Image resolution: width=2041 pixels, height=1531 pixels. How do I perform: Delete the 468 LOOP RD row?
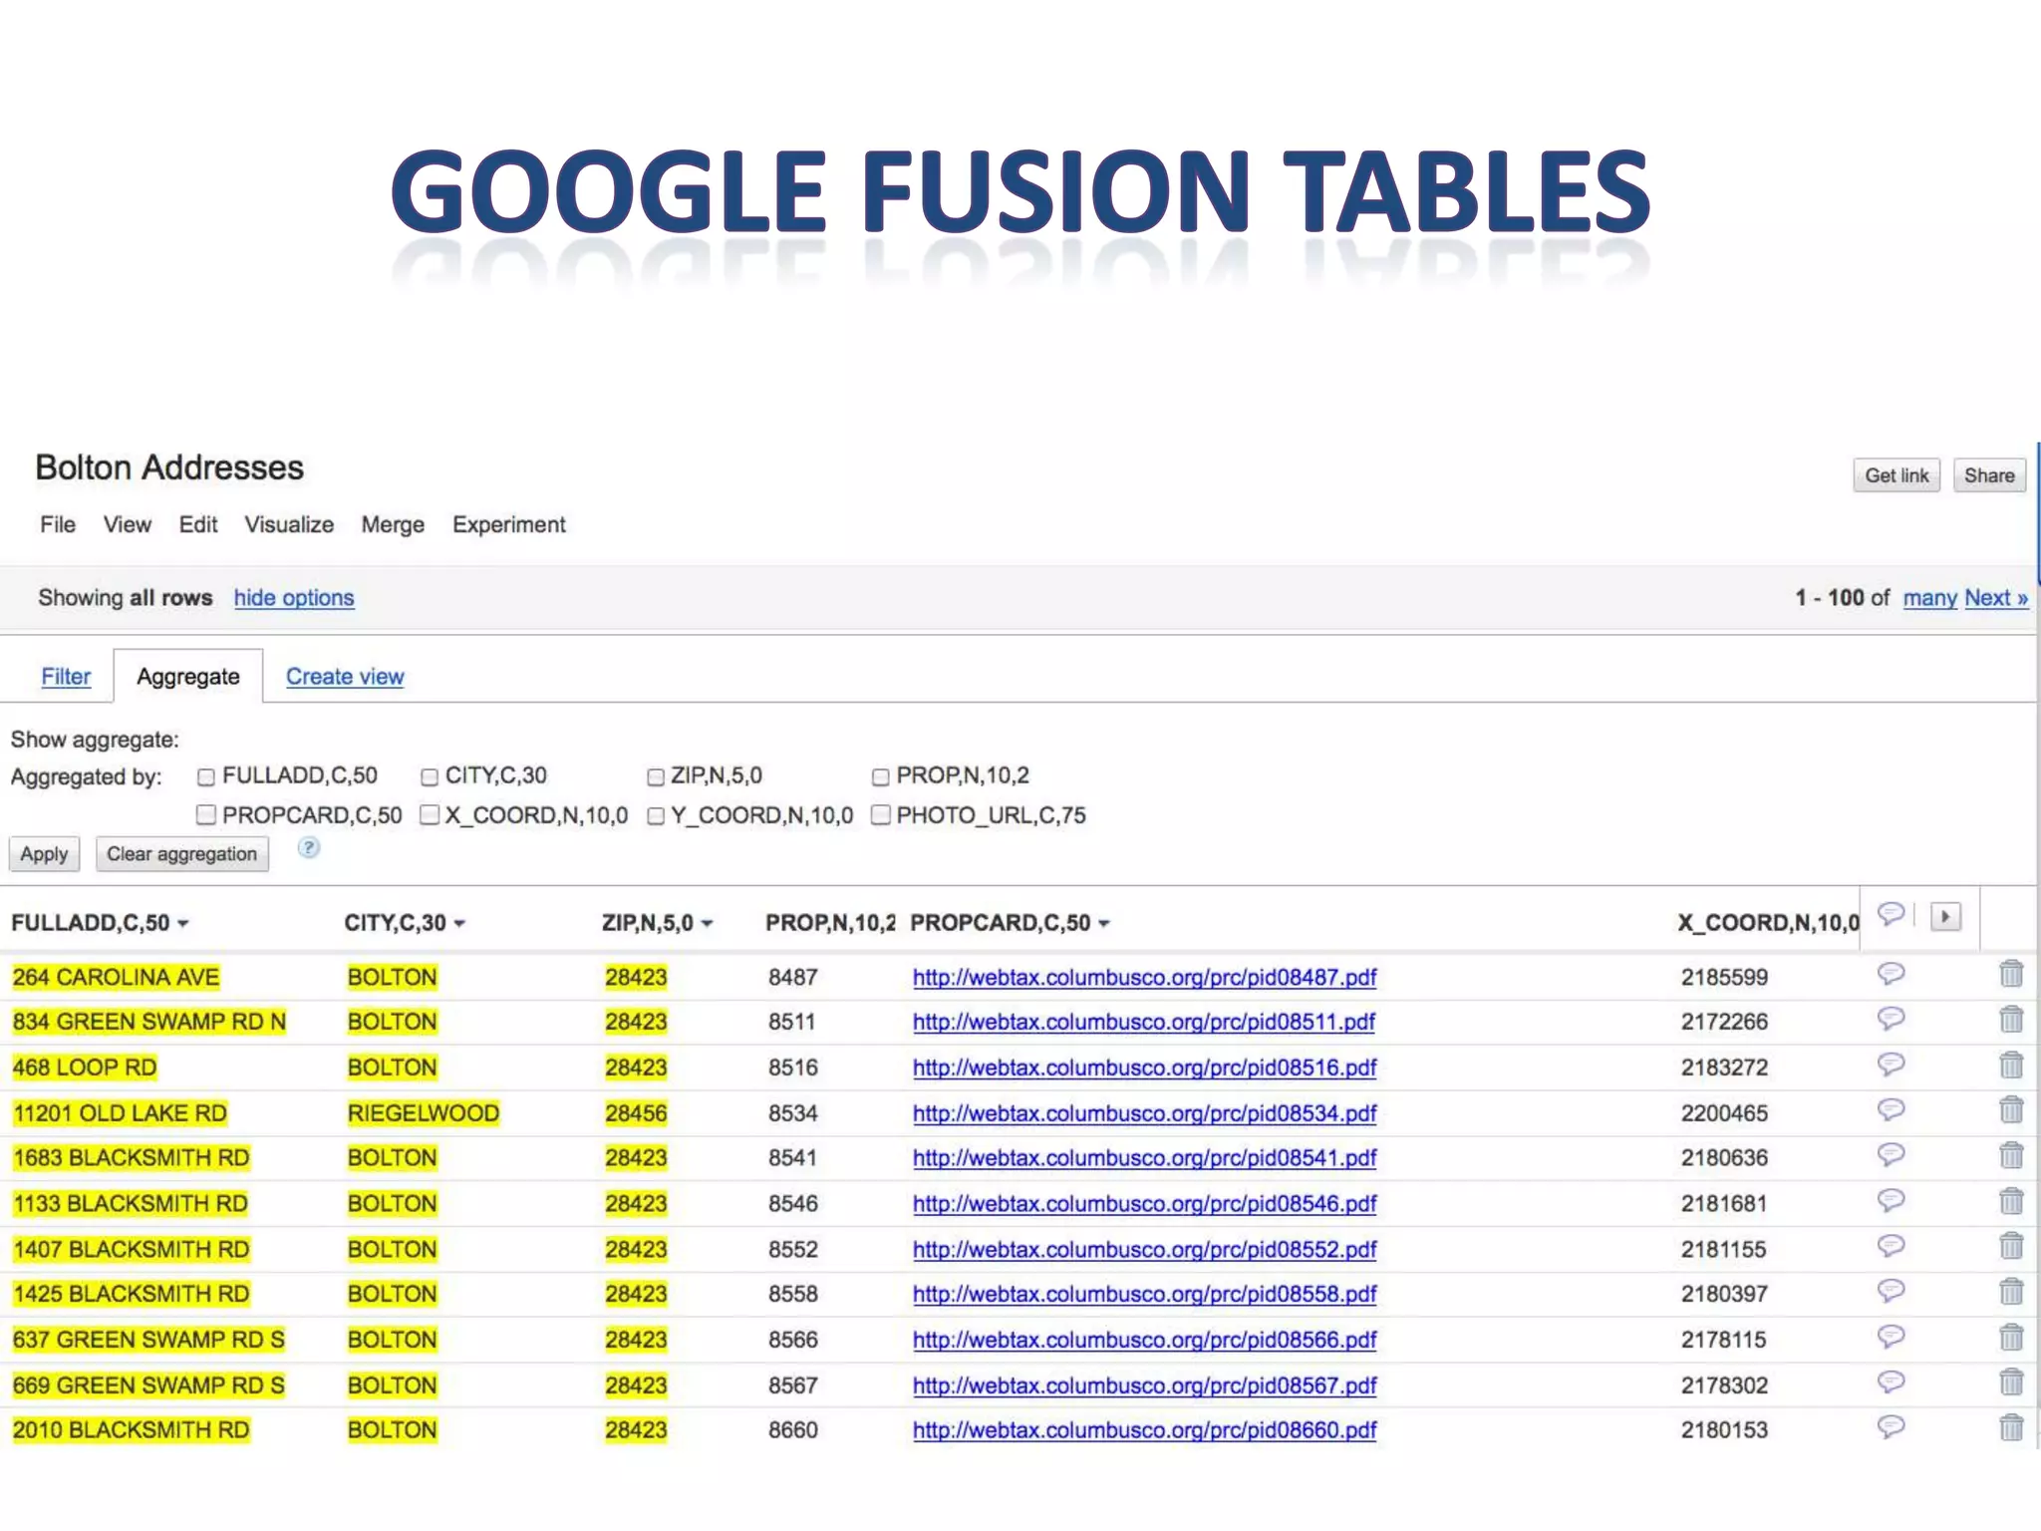tap(2010, 1066)
